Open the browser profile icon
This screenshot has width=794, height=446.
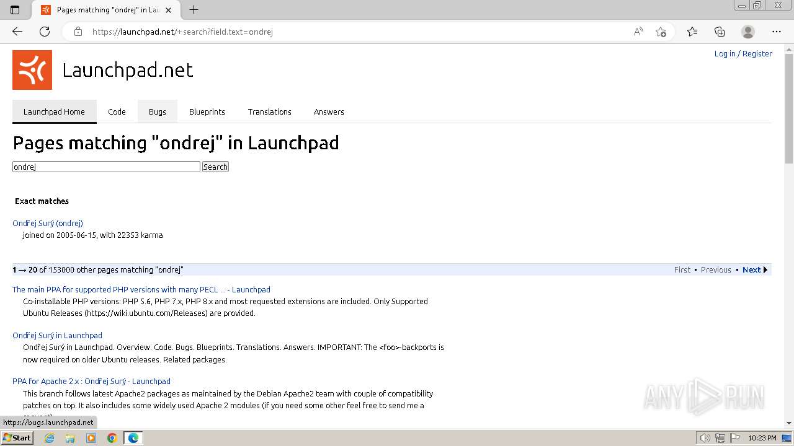[748, 32]
